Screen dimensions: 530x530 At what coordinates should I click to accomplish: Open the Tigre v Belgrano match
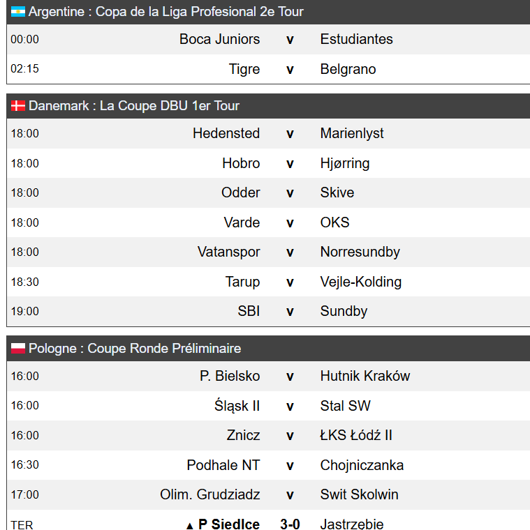click(x=268, y=69)
